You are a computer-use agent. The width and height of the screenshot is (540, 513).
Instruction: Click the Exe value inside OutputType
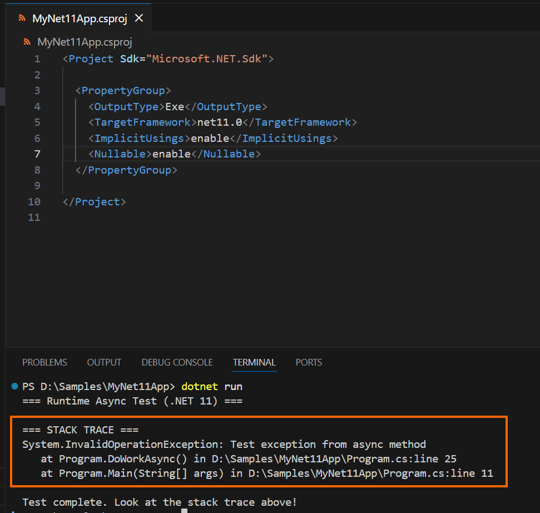coord(175,106)
